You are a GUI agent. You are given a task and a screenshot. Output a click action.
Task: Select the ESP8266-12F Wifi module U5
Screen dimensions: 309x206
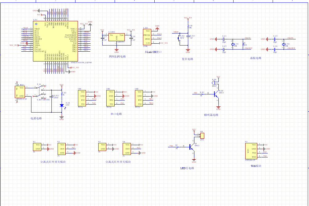tap(250, 151)
